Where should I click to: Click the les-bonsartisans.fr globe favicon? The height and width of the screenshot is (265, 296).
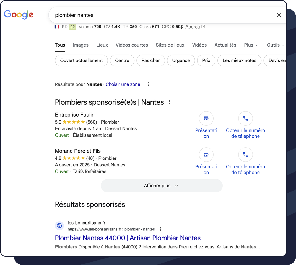tap(59, 226)
